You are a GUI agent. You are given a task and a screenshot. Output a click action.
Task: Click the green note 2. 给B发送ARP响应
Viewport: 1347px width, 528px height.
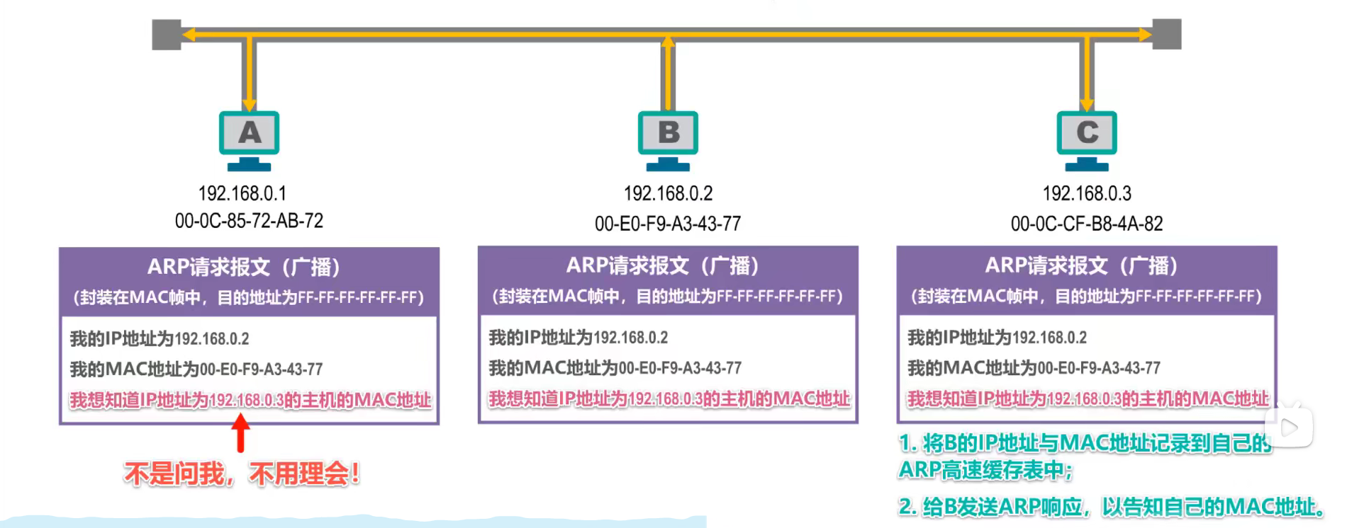1111,506
